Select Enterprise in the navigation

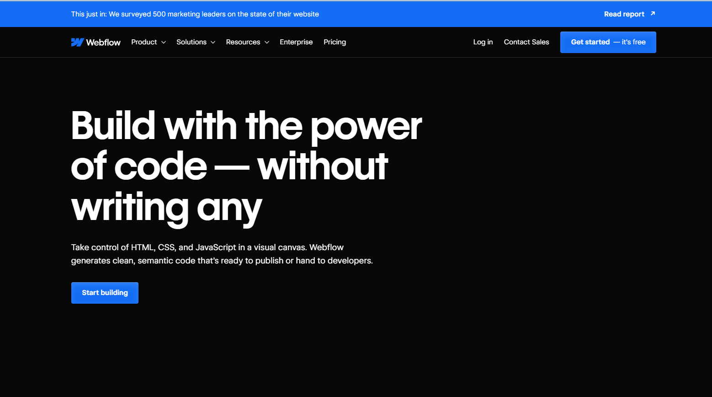(x=296, y=42)
